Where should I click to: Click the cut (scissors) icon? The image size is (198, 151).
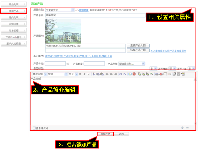pos(94,74)
